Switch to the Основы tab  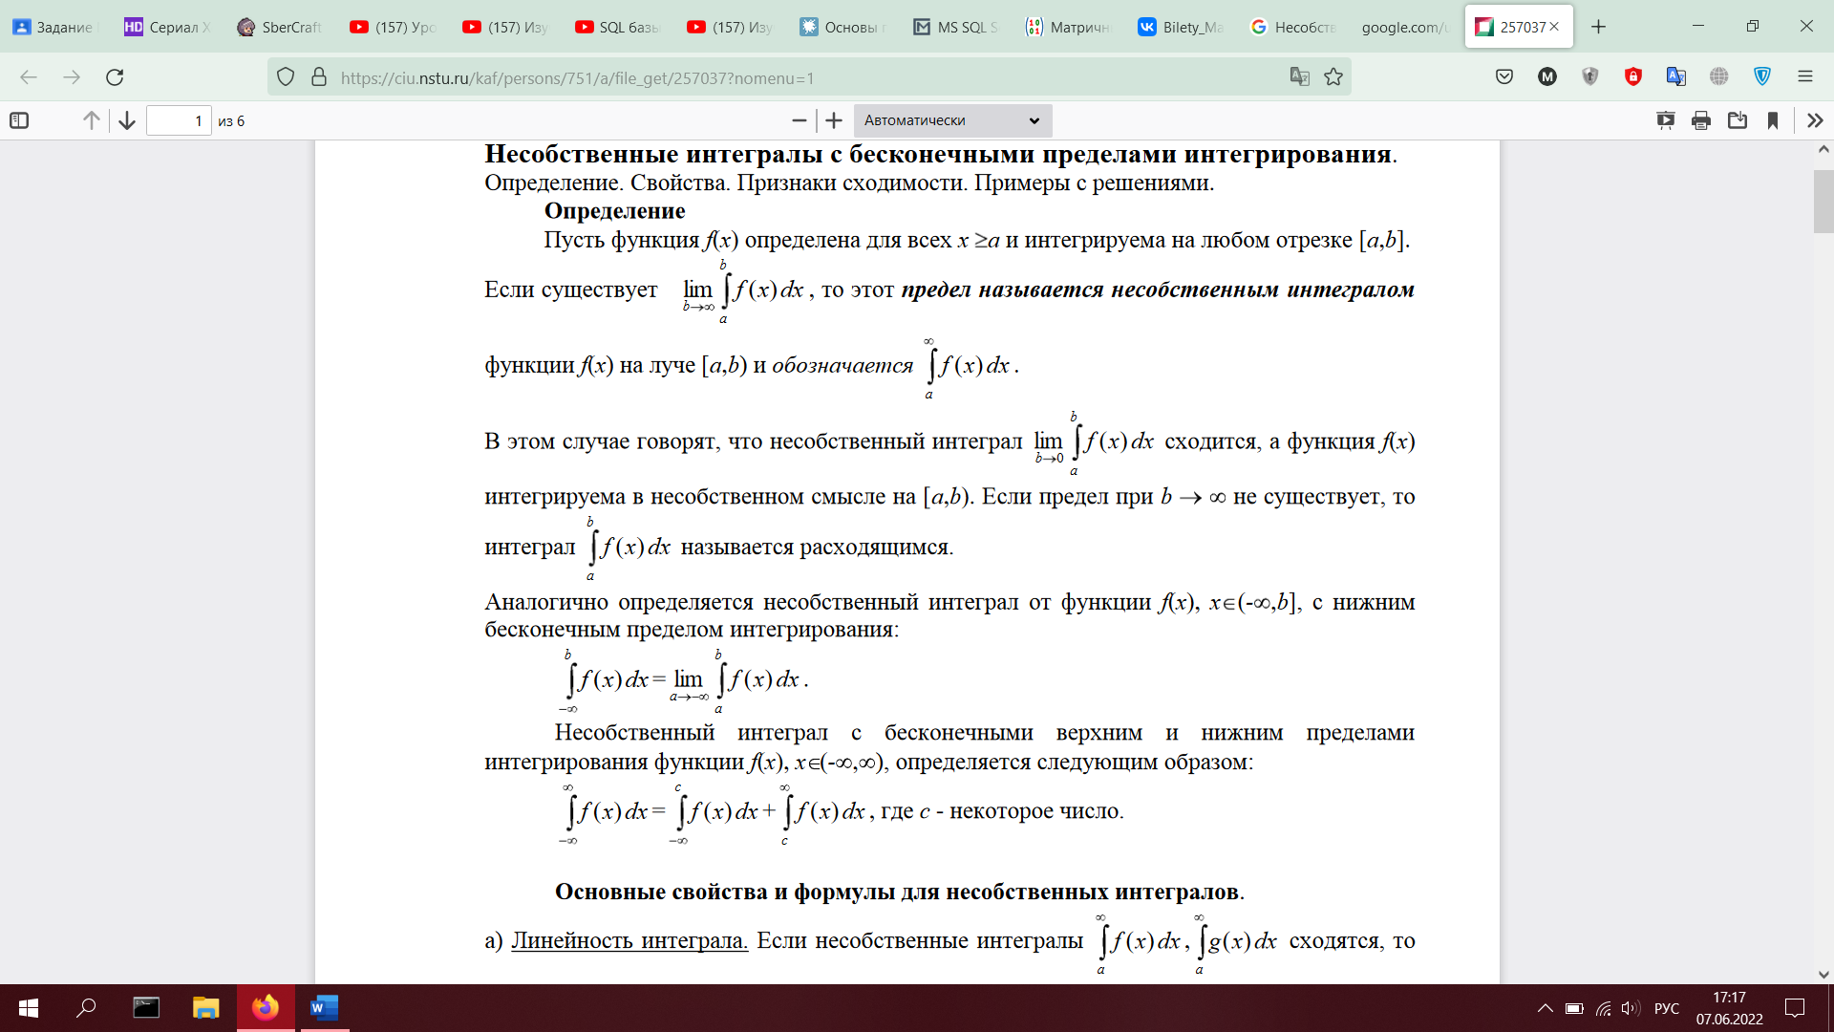pyautogui.click(x=843, y=27)
